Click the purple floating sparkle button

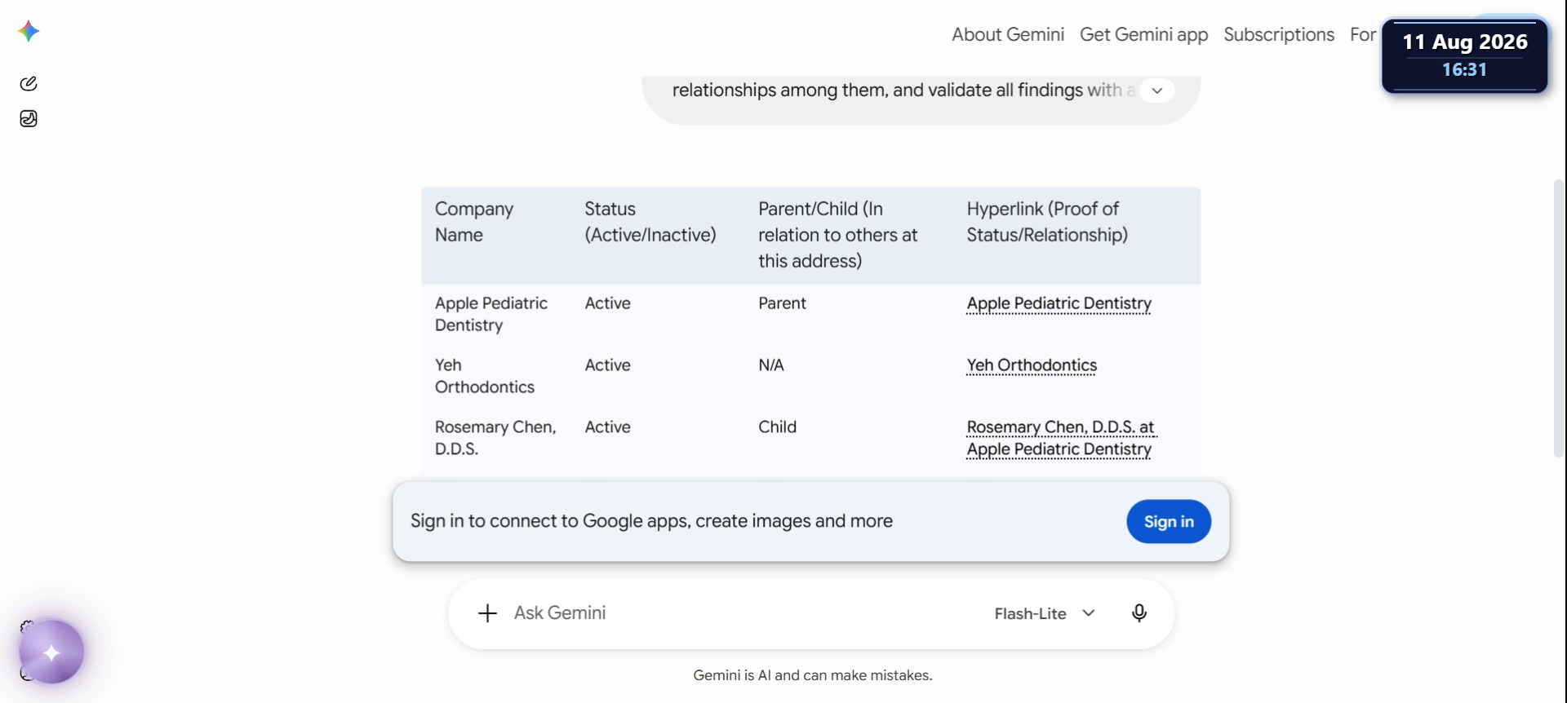(51, 652)
